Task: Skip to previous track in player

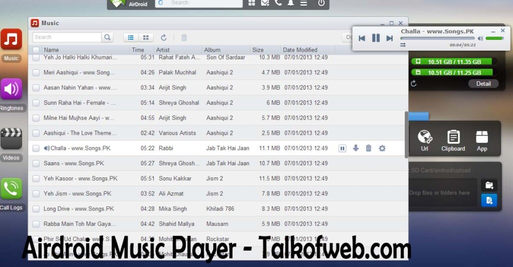Action: click(362, 38)
